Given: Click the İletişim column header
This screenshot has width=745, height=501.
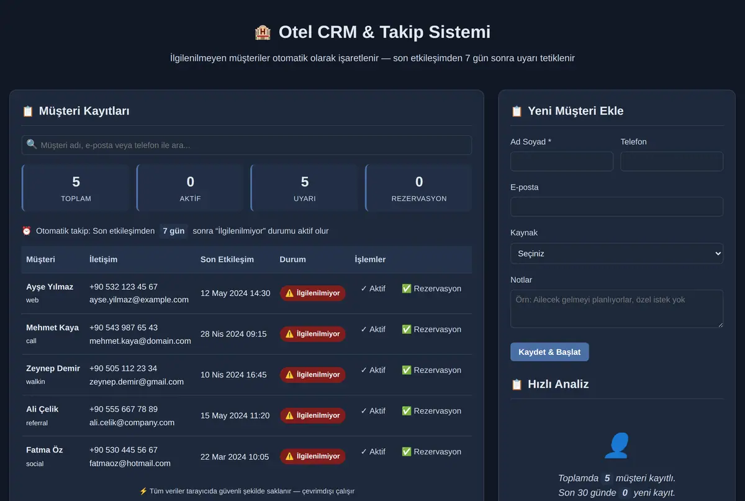Looking at the screenshot, I should point(103,259).
